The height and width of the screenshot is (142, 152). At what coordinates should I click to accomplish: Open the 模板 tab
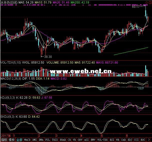click(x=12, y=140)
